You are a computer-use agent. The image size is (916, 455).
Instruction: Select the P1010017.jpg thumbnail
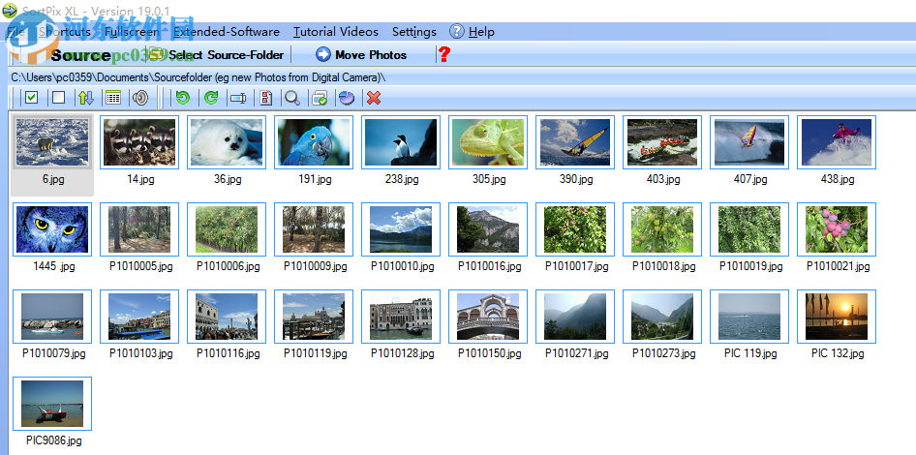[x=575, y=229]
